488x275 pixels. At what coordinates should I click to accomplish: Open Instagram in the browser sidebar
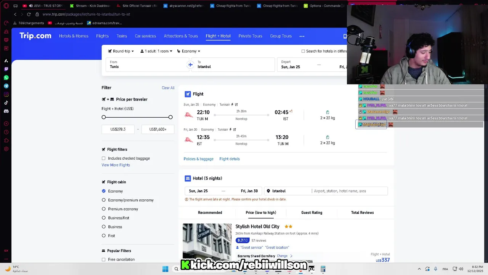6,94
